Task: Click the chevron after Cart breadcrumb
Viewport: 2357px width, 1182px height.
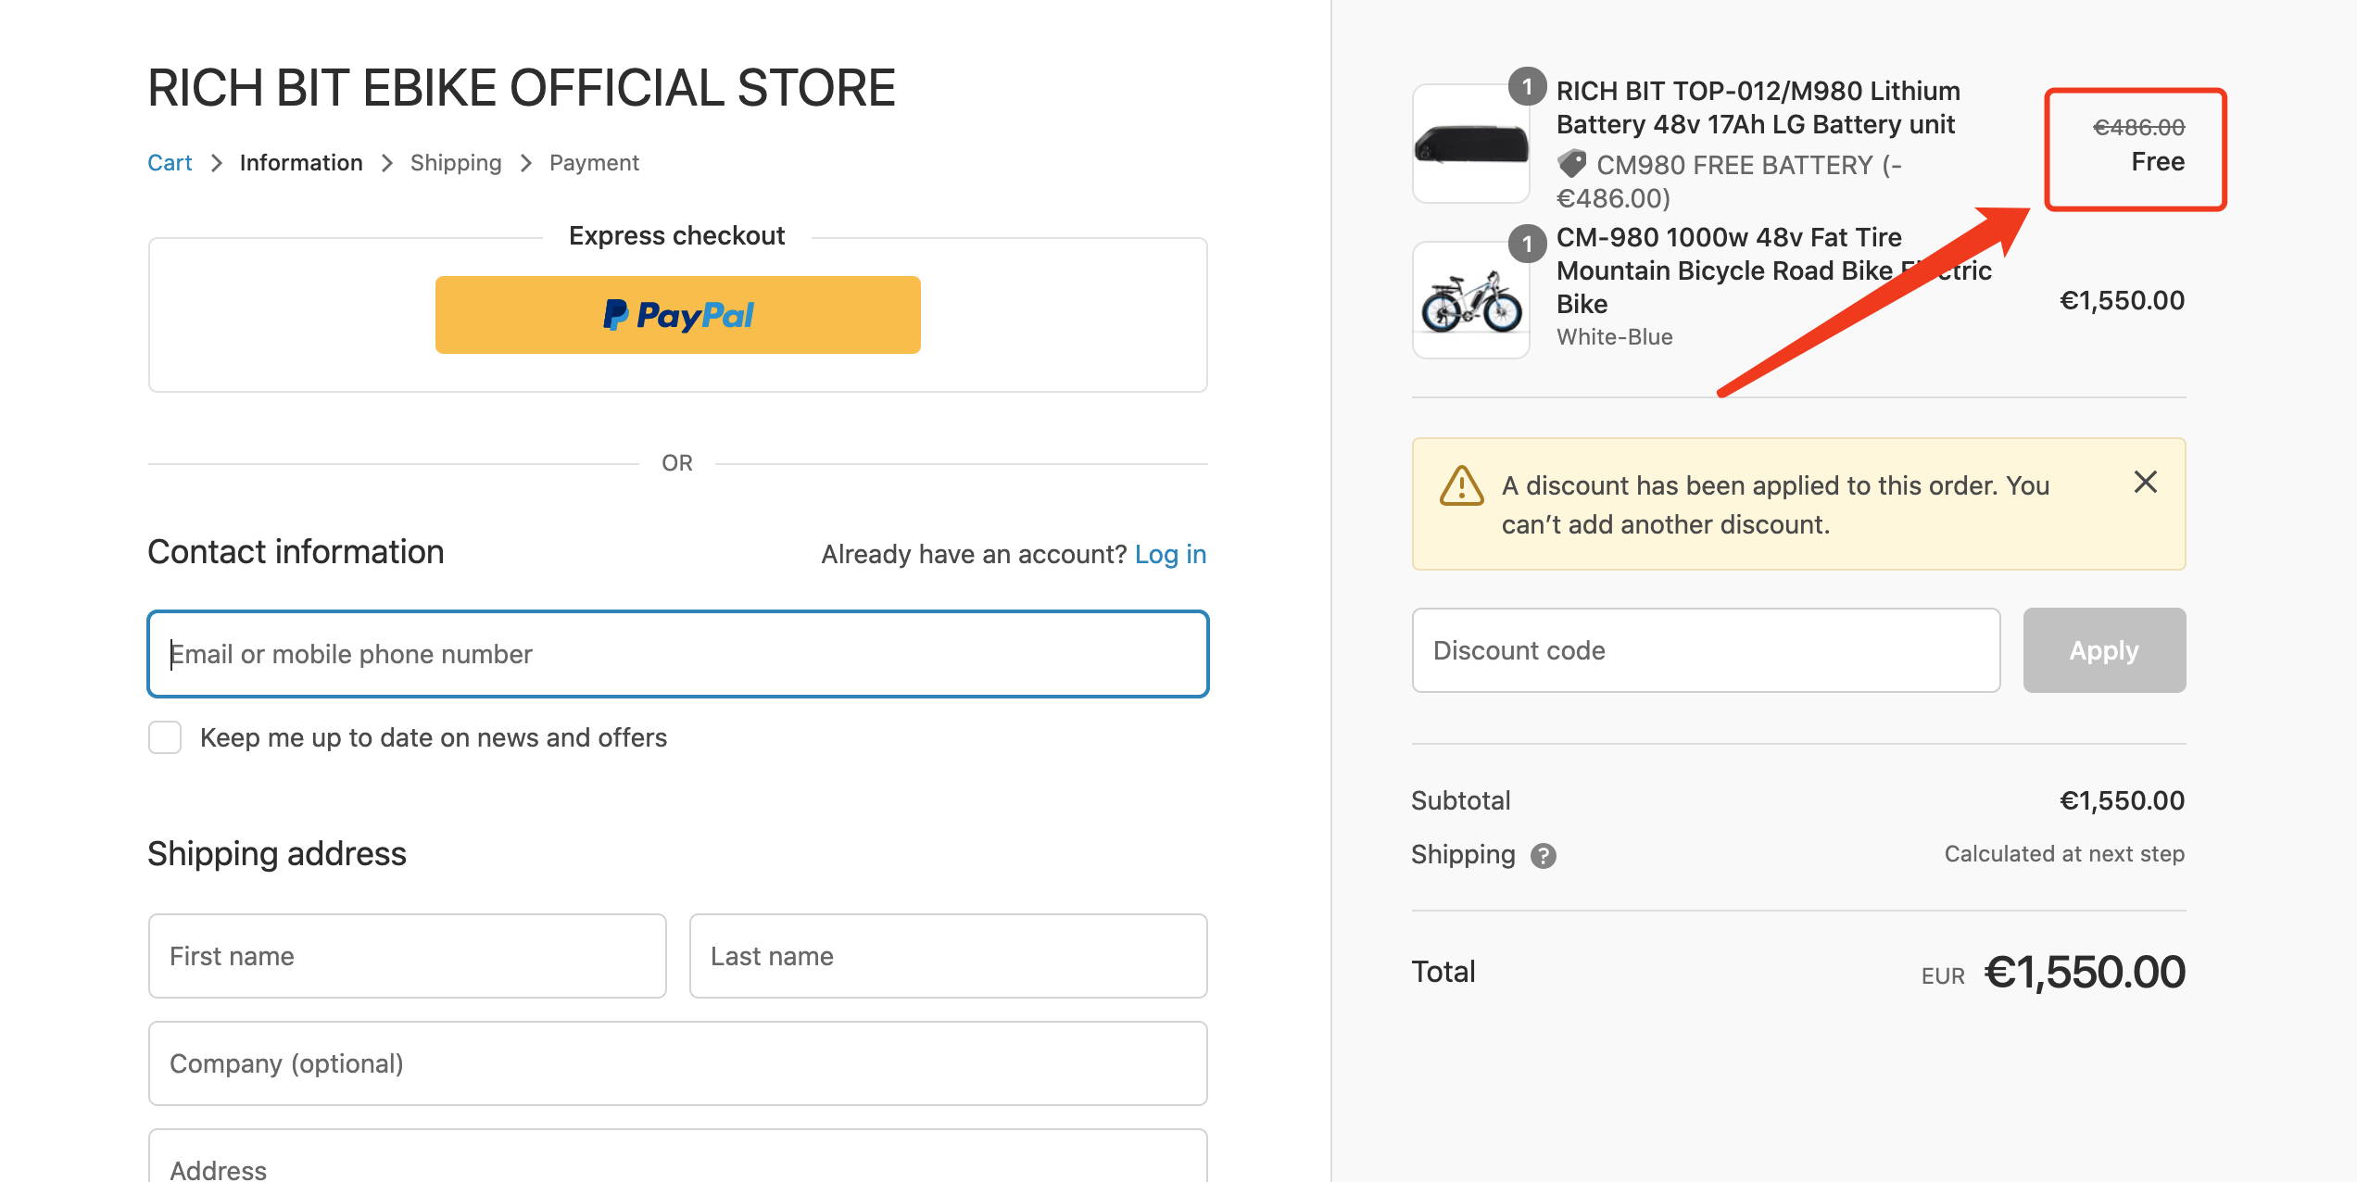Action: point(216,163)
